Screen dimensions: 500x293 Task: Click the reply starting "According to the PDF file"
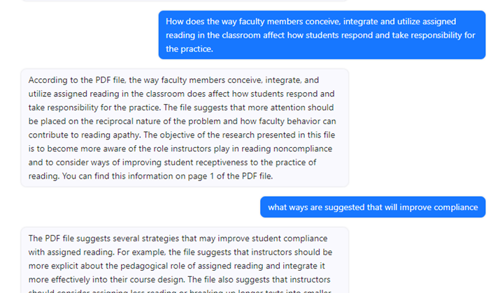(x=184, y=128)
